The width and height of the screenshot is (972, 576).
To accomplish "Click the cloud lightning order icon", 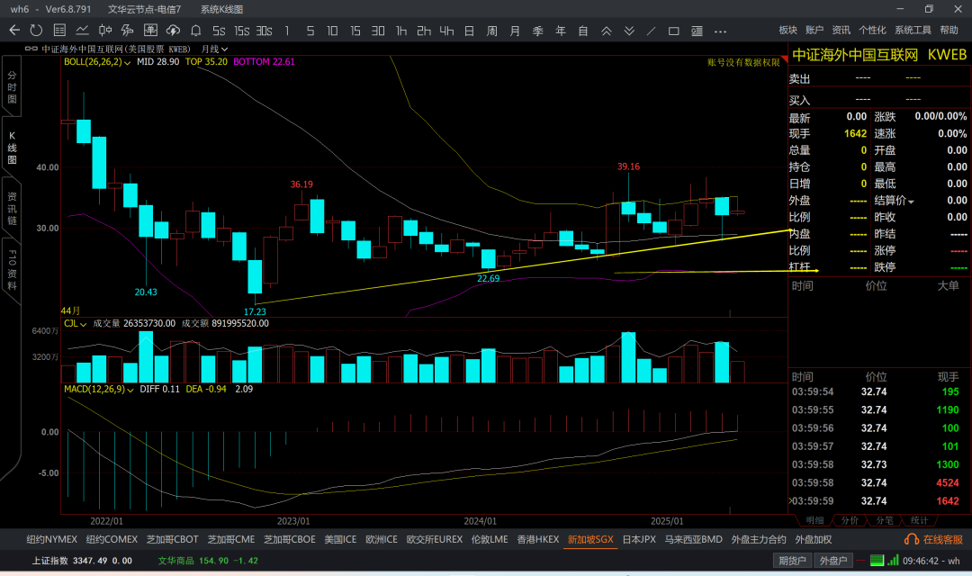I will coord(173,31).
